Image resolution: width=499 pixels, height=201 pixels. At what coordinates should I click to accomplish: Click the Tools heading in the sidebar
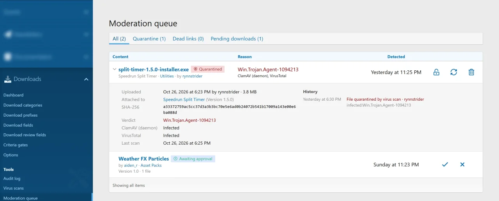9,170
